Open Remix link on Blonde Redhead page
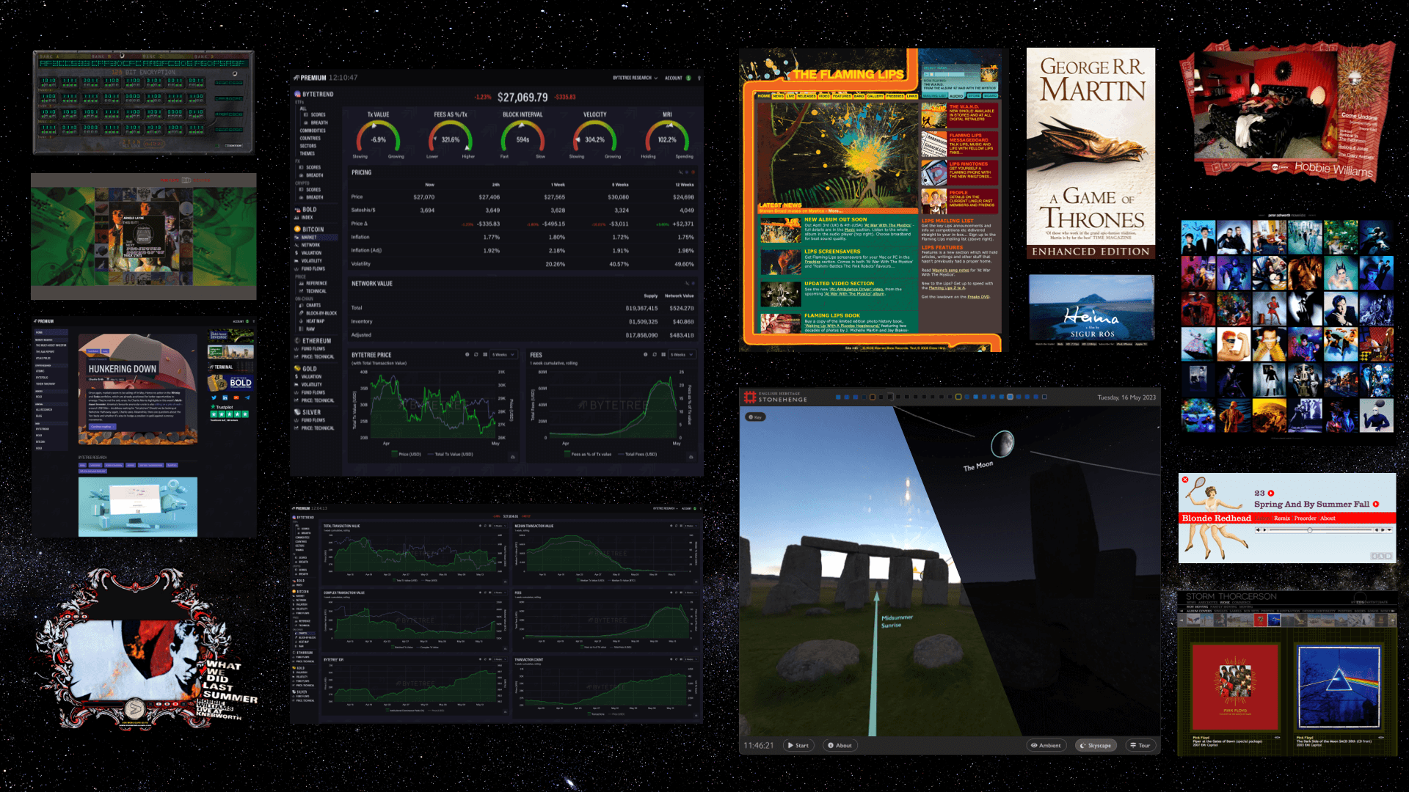Viewport: 1409px width, 792px height. click(1282, 518)
